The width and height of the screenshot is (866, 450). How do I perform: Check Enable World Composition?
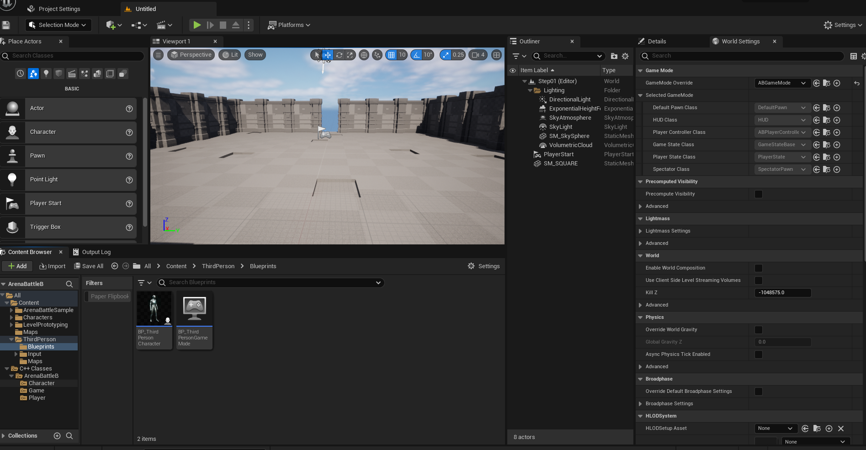(x=759, y=268)
